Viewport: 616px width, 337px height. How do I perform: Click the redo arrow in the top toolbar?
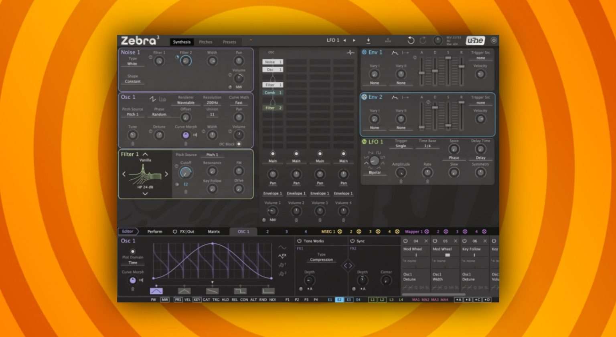coord(423,40)
